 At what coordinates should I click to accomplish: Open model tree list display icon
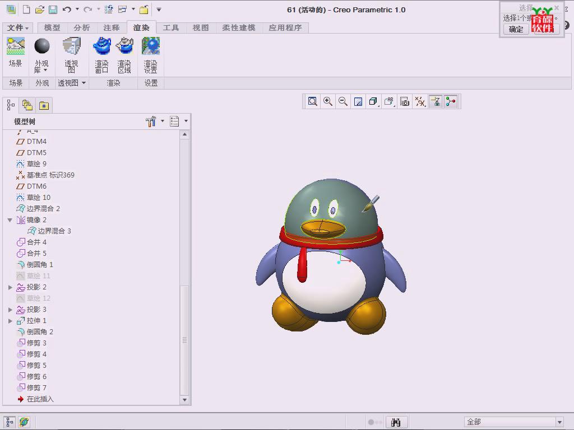tap(174, 121)
